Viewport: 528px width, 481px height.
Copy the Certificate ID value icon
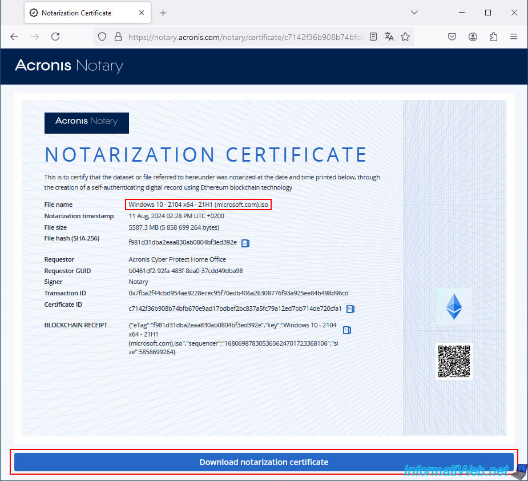point(350,308)
